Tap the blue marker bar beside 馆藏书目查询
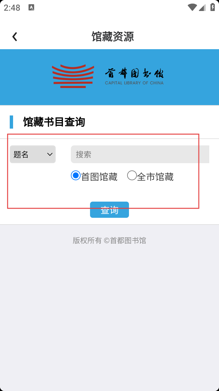Screen dimensions: 219x391 (12, 122)
